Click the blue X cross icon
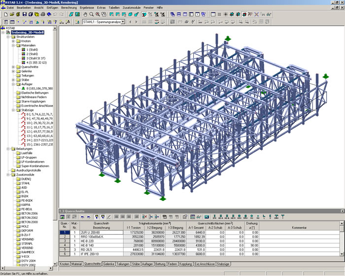The height and width of the screenshot is (276, 345). pyautogui.click(x=256, y=14)
